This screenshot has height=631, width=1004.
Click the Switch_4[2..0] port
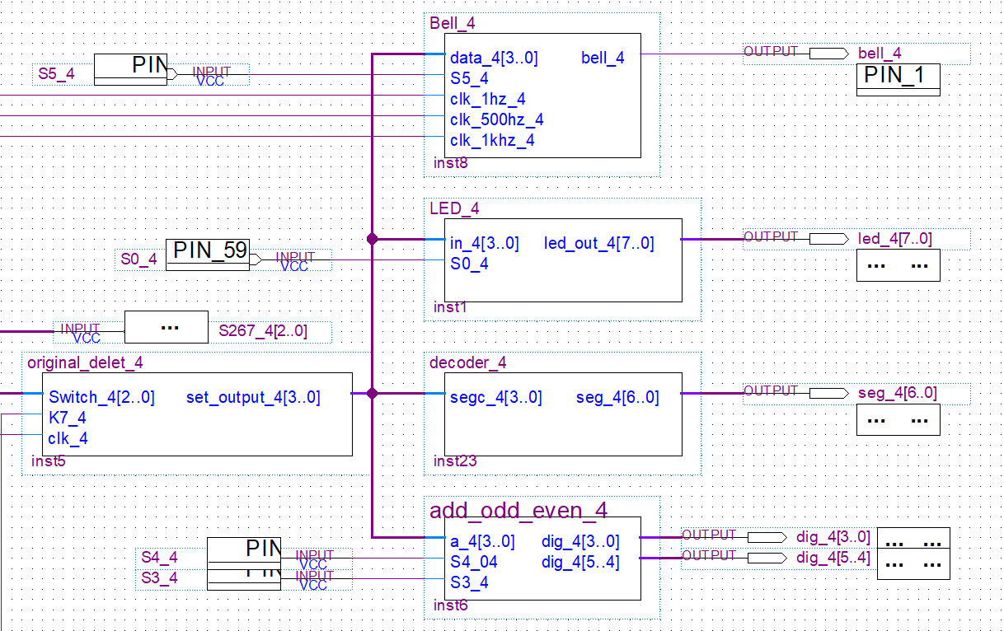tap(101, 397)
